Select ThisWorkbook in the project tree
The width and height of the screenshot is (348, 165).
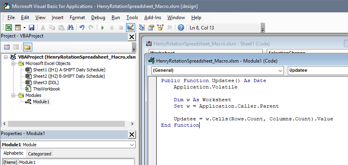point(47,89)
